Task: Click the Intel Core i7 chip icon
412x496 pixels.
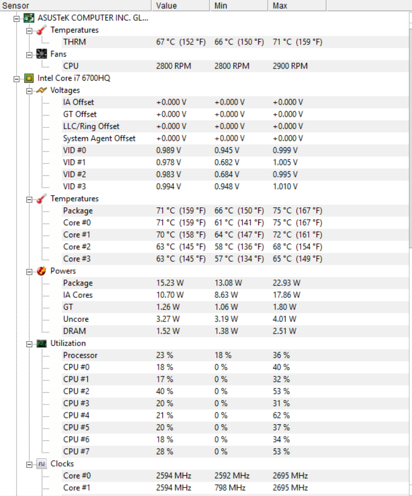Action: tap(29, 78)
